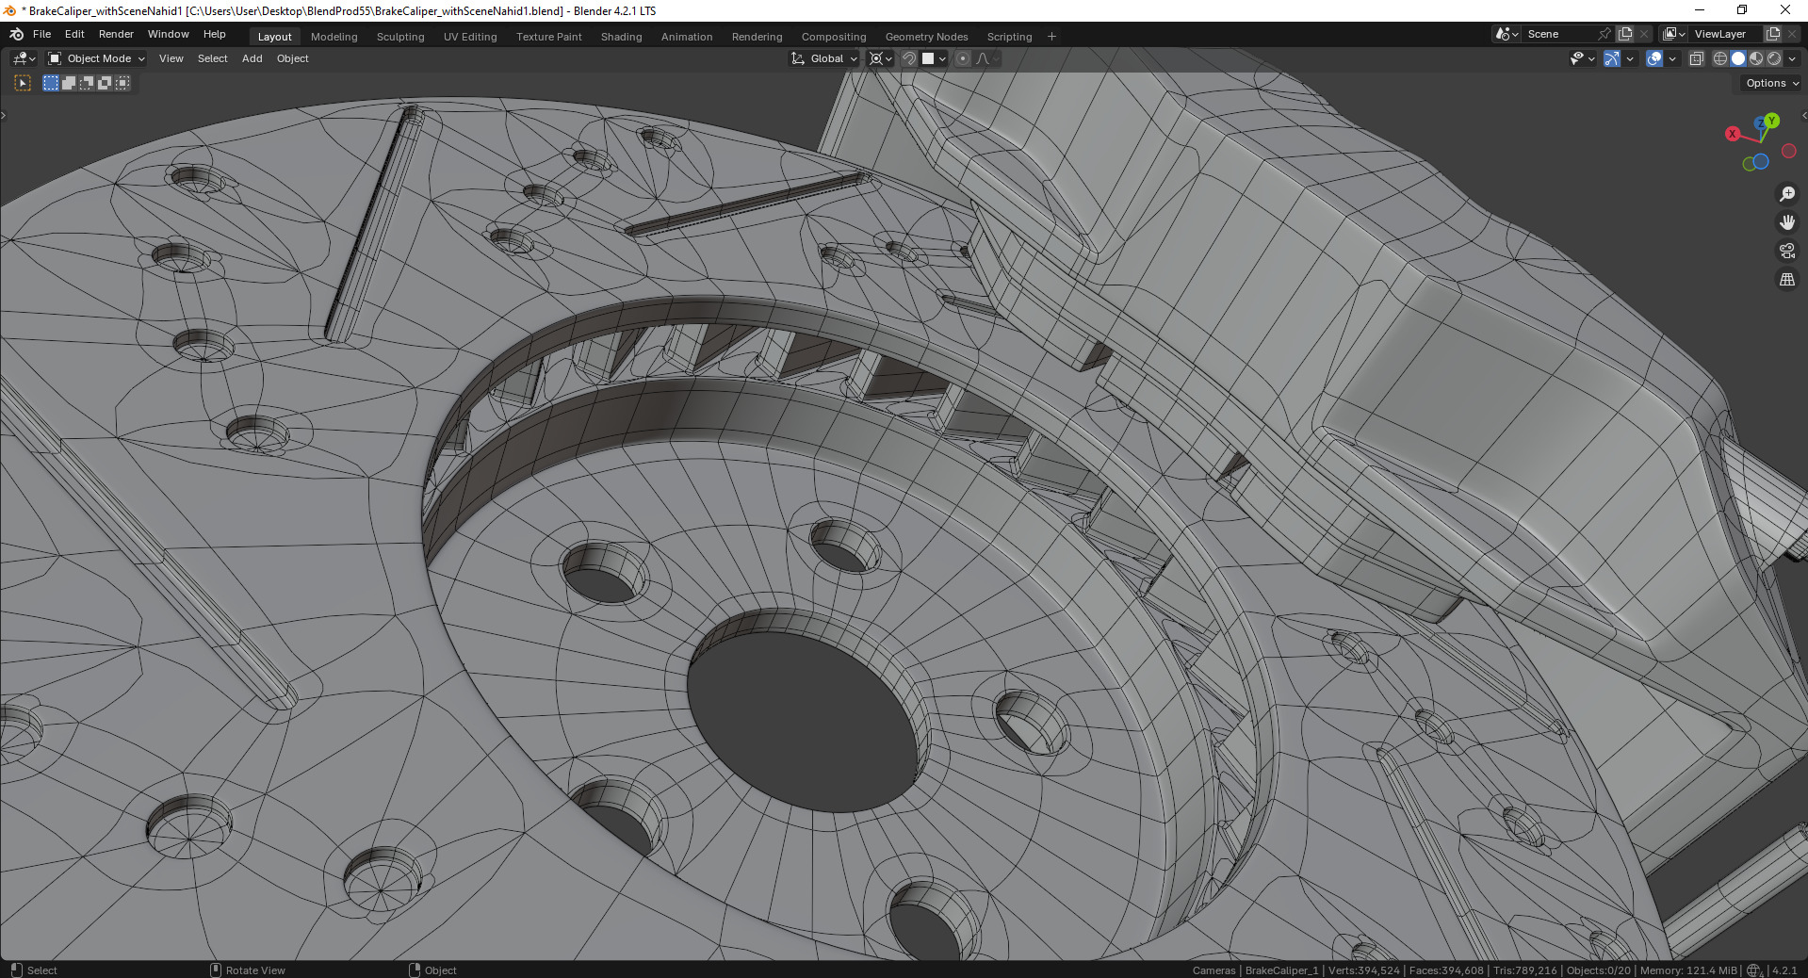Set selection mode to Intersect
The width and height of the screenshot is (1808, 978).
[122, 83]
